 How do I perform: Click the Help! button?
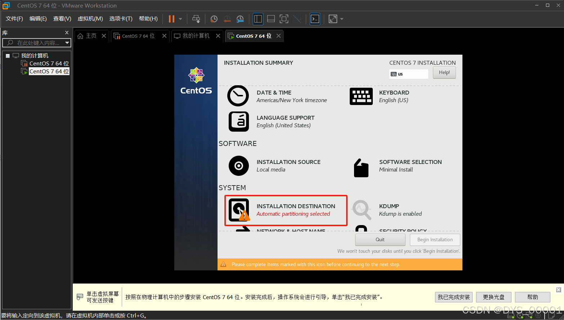click(x=444, y=73)
